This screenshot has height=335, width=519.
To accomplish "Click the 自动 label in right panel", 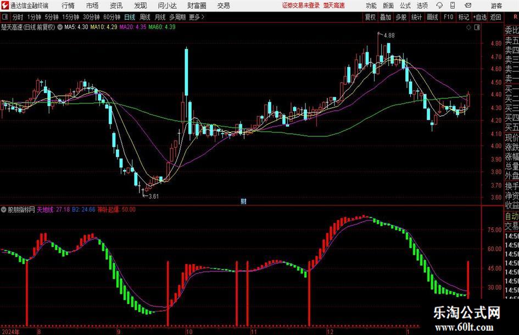I will 512,216.
